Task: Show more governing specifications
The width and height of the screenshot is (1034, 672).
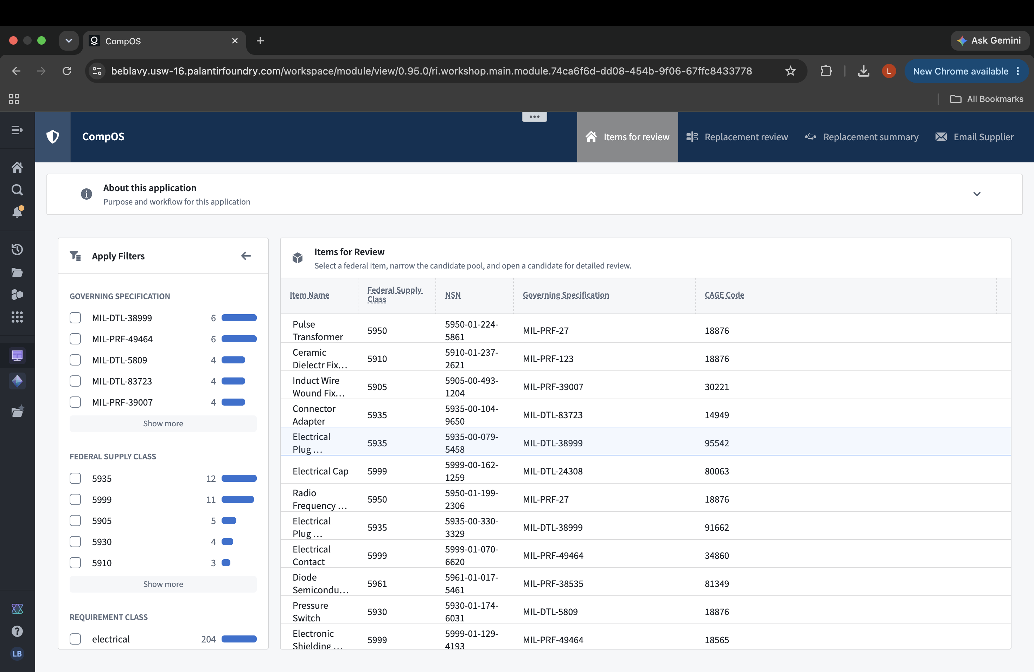Action: click(163, 424)
